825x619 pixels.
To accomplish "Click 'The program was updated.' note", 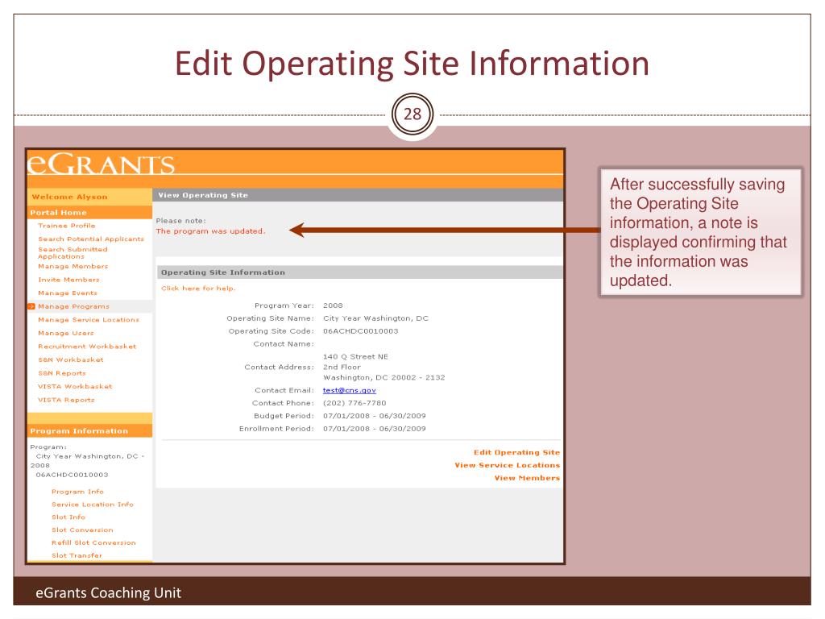I will (210, 231).
